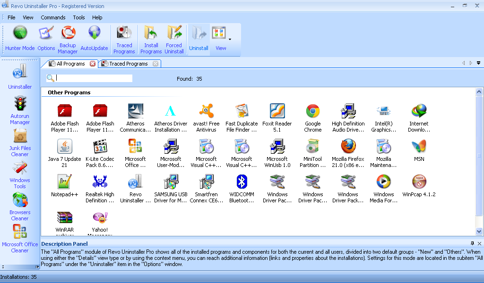Select Java 7 Update 21

tap(64, 153)
